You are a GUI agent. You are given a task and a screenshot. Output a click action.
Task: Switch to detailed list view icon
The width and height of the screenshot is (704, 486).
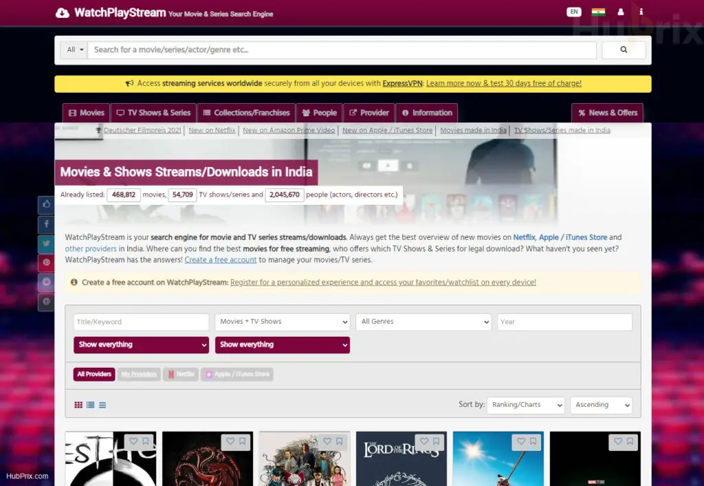point(90,405)
